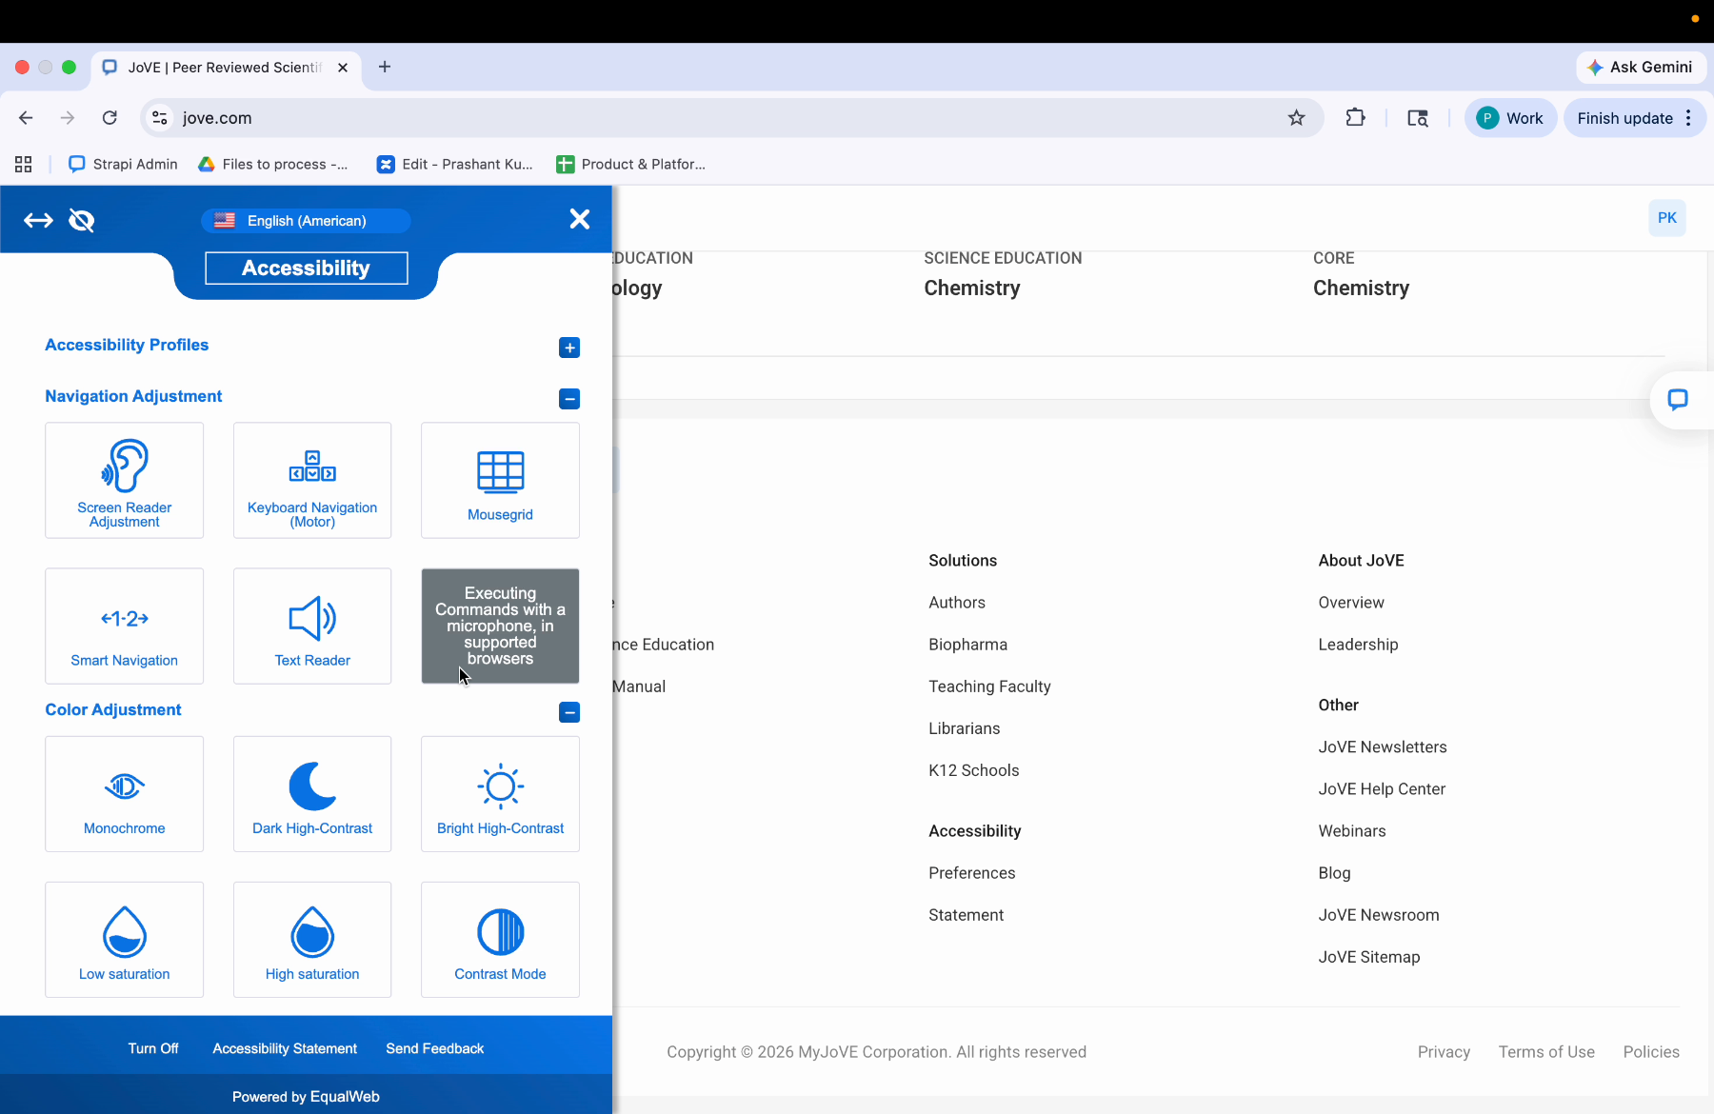
Task: Enable Bright High-Contrast mode
Action: pos(500,794)
